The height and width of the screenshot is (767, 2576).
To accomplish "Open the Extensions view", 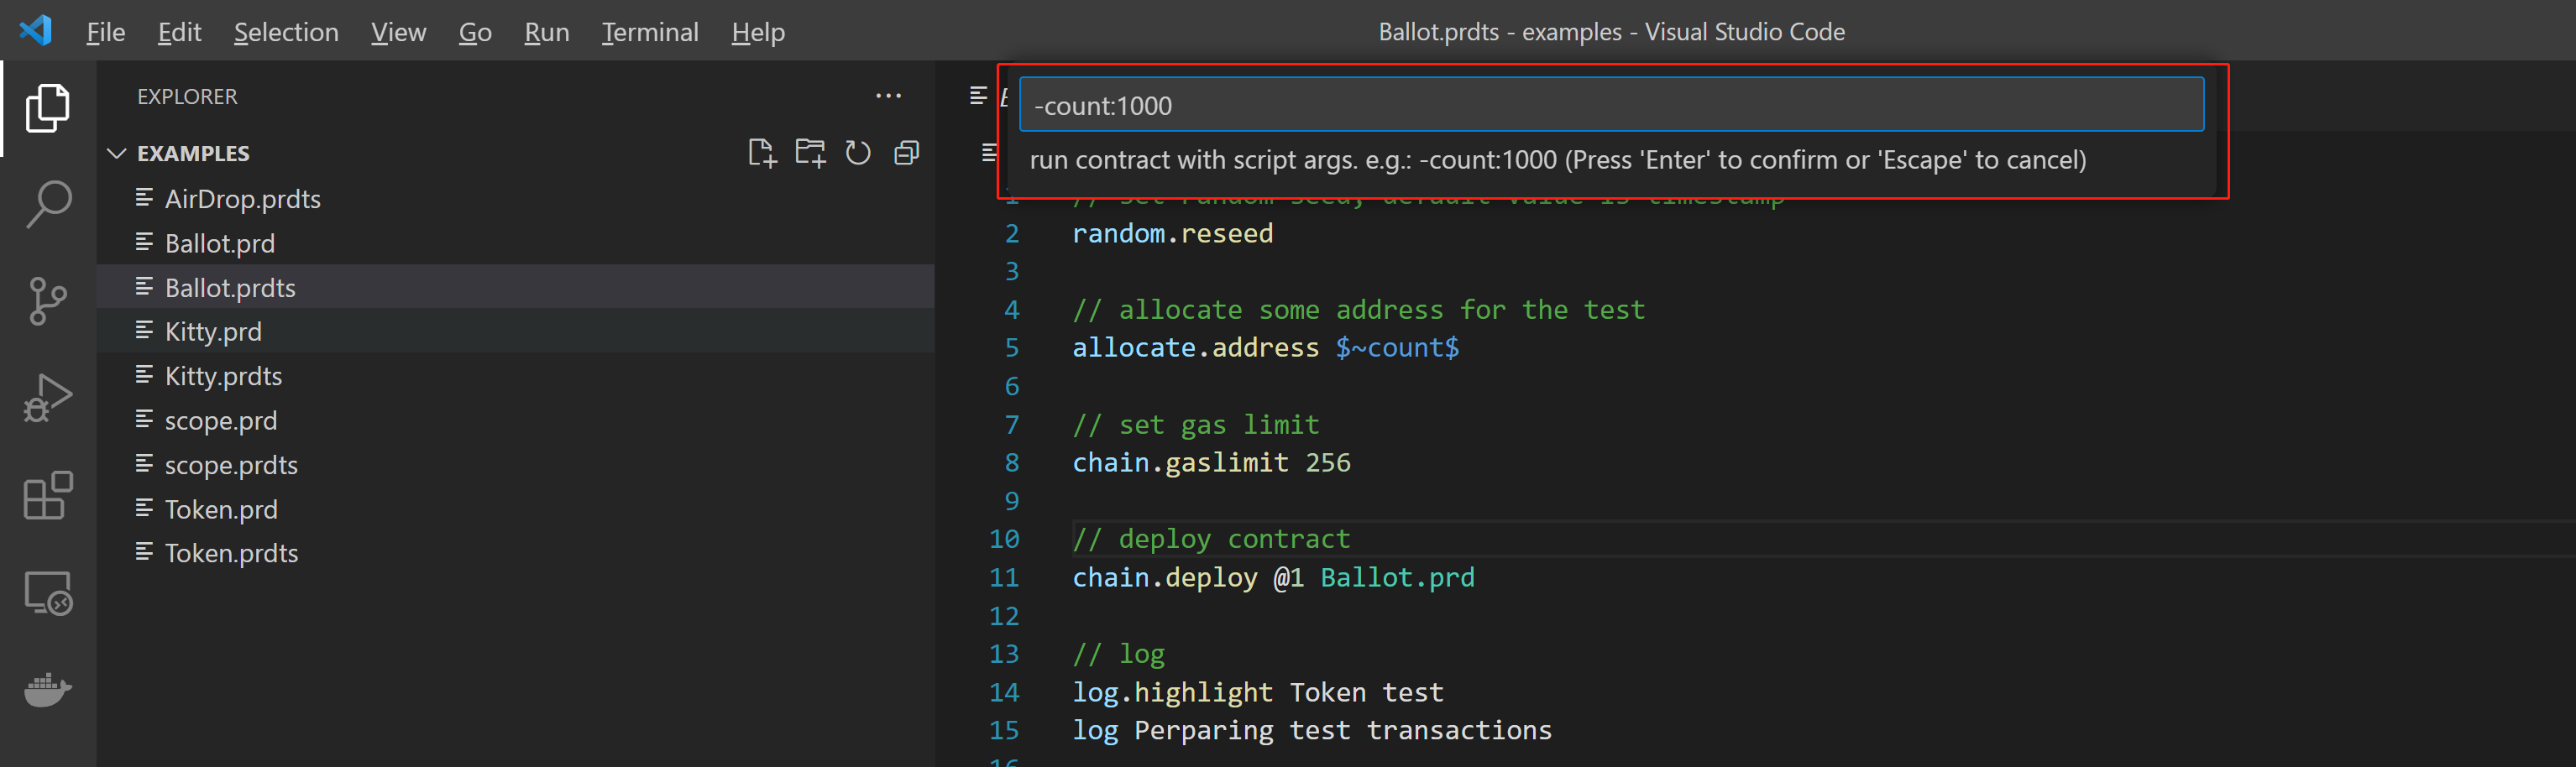I will tap(47, 495).
